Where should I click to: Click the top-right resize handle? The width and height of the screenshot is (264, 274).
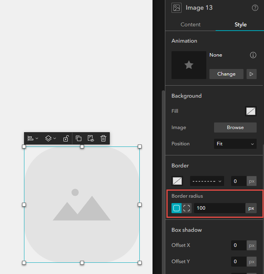tap(140, 146)
